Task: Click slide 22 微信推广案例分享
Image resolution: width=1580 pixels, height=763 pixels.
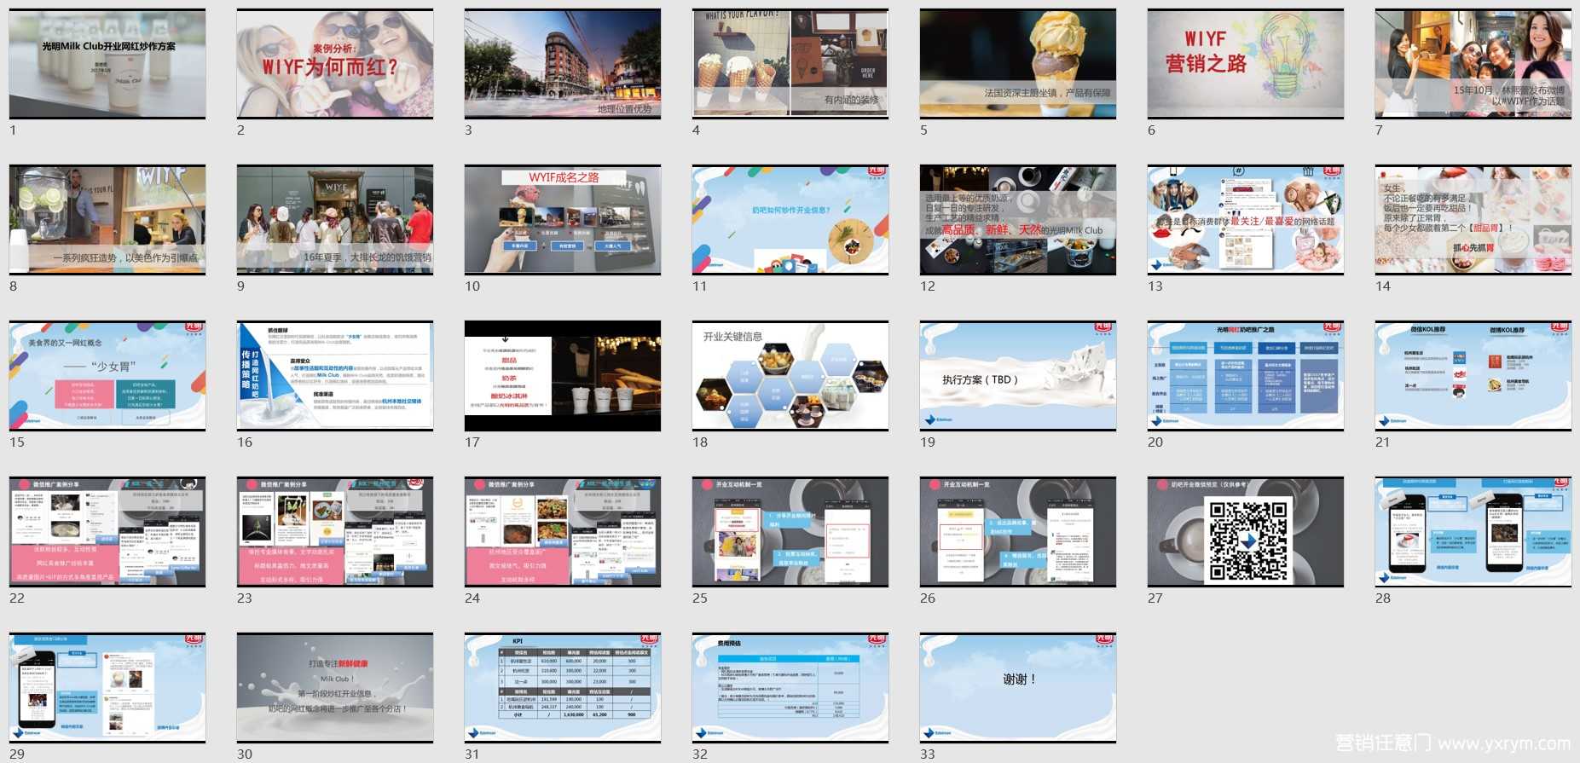Action: [x=107, y=532]
